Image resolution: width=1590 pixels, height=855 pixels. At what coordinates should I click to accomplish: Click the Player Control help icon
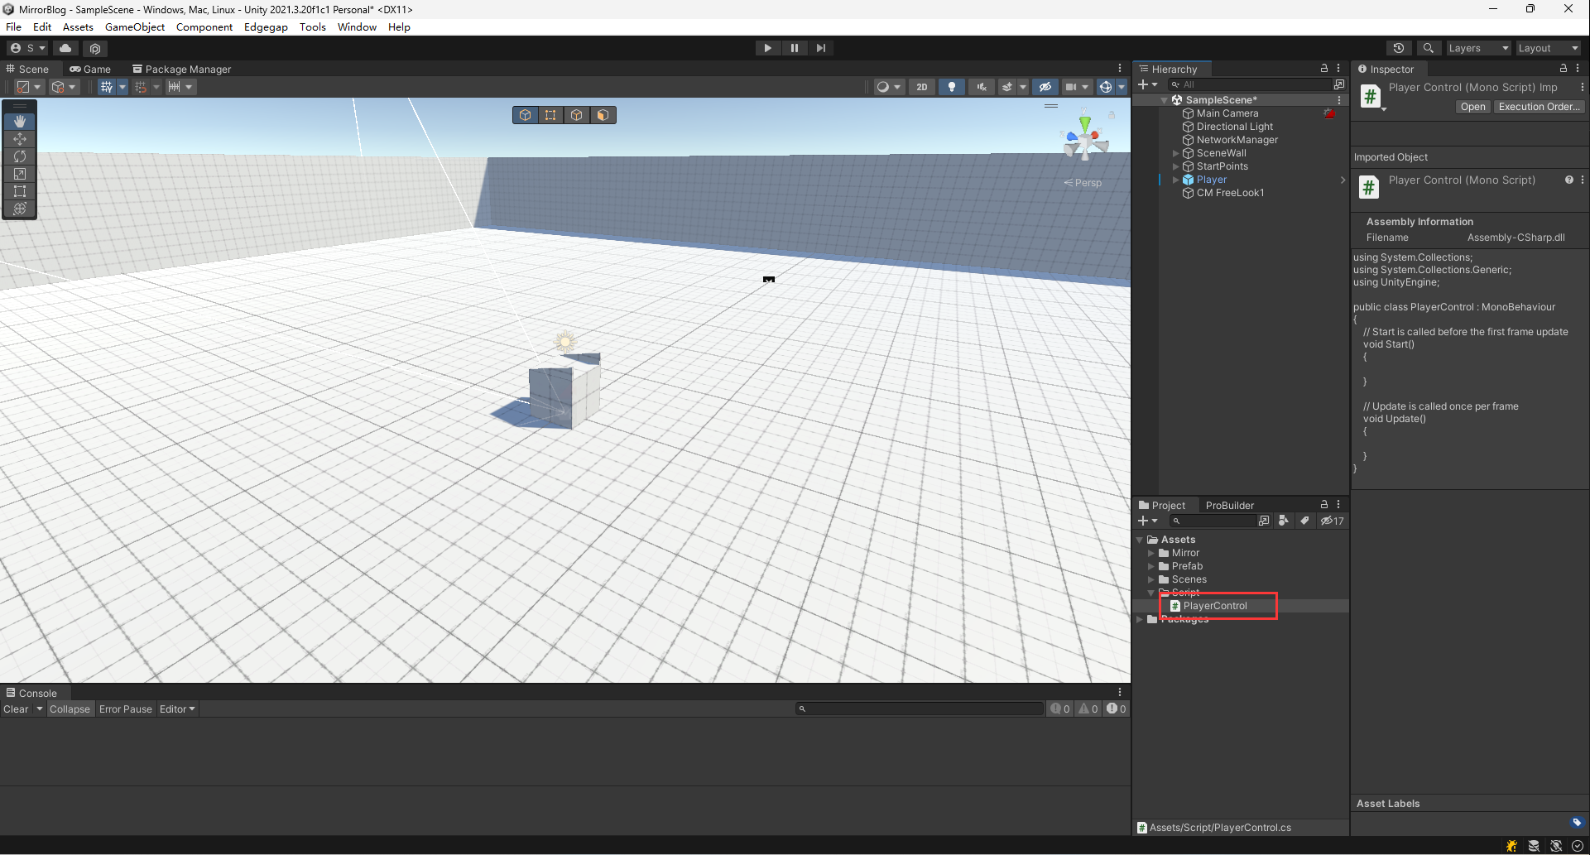[1568, 180]
